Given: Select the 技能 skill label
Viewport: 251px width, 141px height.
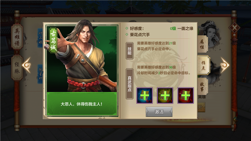Looking at the screenshot, I should (129, 51).
